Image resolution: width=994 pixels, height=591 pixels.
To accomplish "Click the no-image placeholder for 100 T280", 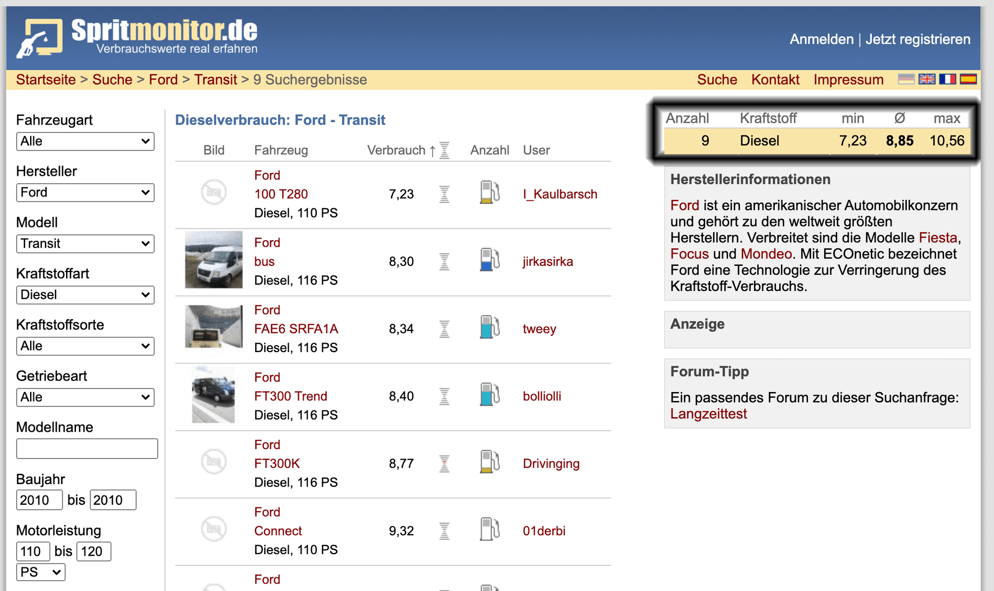I will (214, 192).
